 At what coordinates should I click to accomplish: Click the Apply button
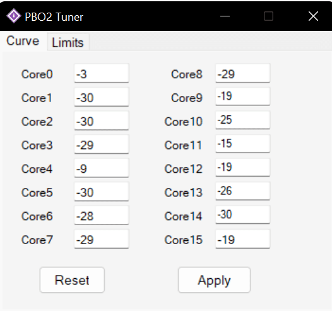214,280
